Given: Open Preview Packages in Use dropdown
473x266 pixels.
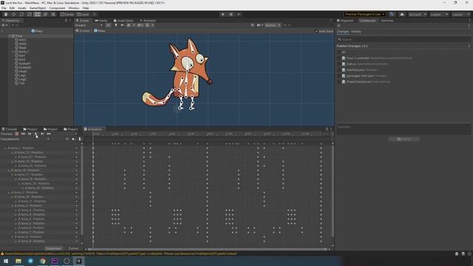Looking at the screenshot, I should click(x=364, y=14).
